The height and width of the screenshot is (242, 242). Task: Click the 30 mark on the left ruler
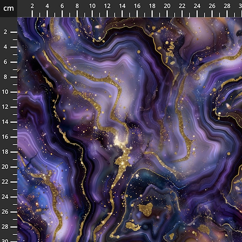pos(6,240)
